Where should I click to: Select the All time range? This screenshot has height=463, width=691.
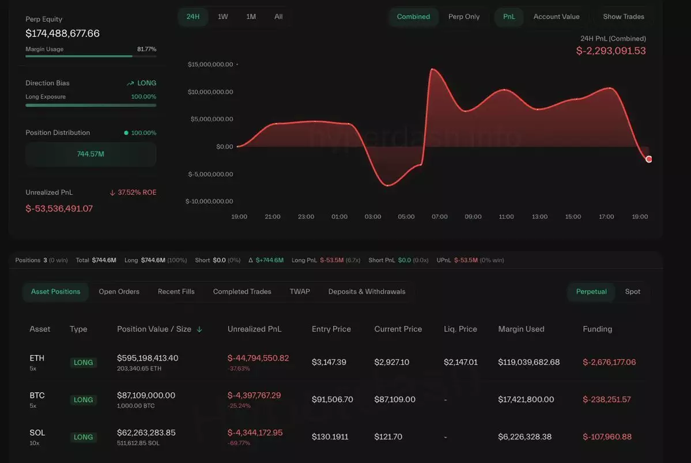278,17
